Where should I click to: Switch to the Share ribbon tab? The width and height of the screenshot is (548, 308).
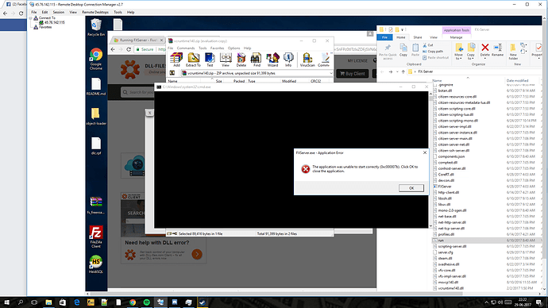[x=417, y=37]
